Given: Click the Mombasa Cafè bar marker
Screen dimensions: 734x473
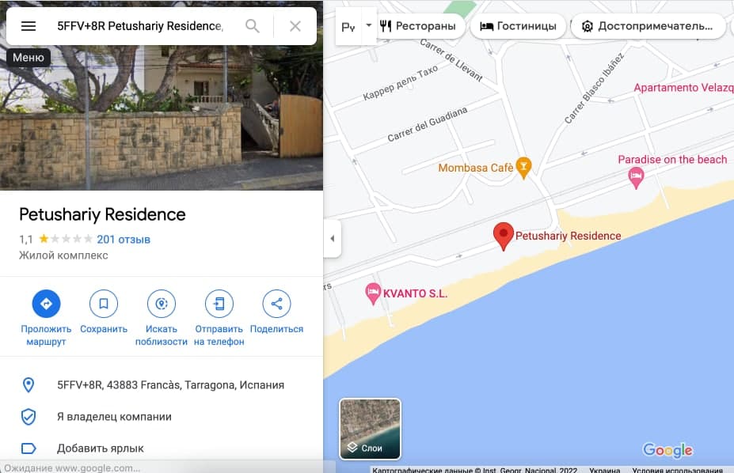Looking at the screenshot, I should coord(523,168).
